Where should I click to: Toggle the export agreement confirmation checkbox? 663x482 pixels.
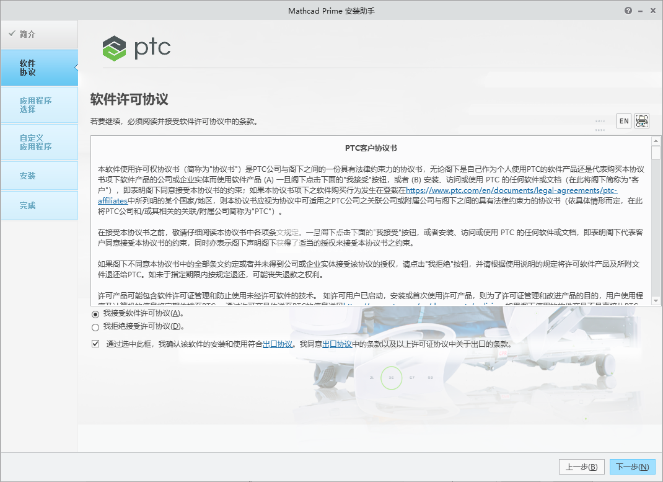pos(95,344)
